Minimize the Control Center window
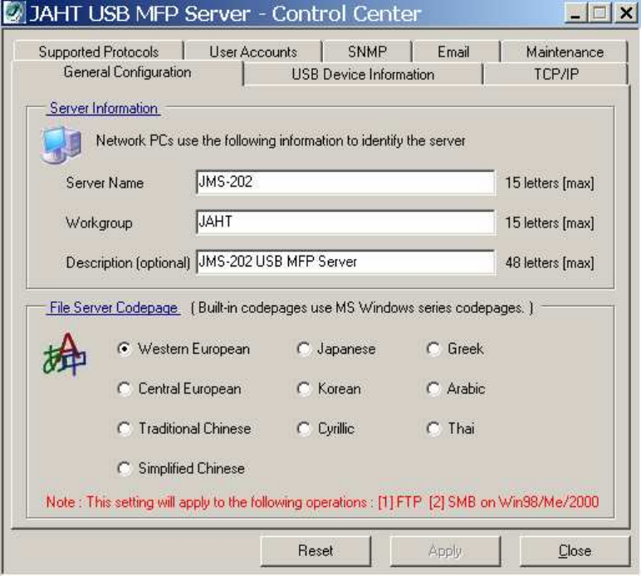641x576 pixels. pyautogui.click(x=575, y=13)
